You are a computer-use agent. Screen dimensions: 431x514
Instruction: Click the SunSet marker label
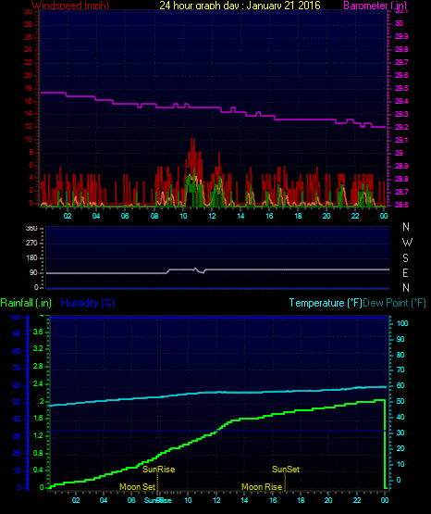(x=286, y=470)
